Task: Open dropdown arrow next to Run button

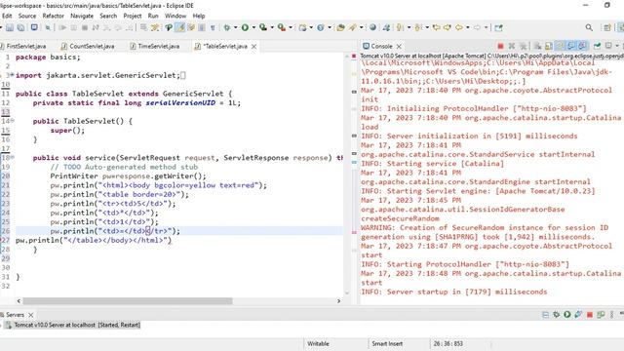Action: click(x=253, y=27)
